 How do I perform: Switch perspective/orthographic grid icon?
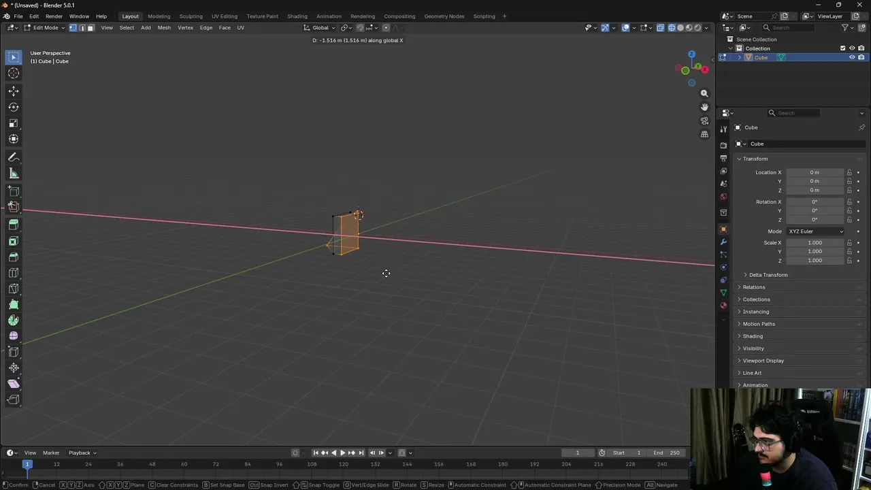click(704, 134)
